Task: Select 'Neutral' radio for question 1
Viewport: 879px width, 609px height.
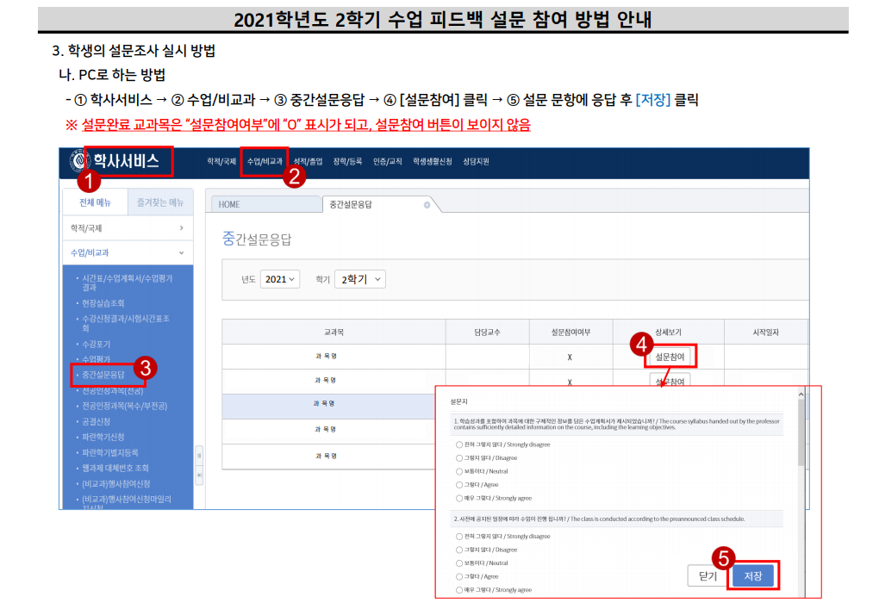Action: 459,471
